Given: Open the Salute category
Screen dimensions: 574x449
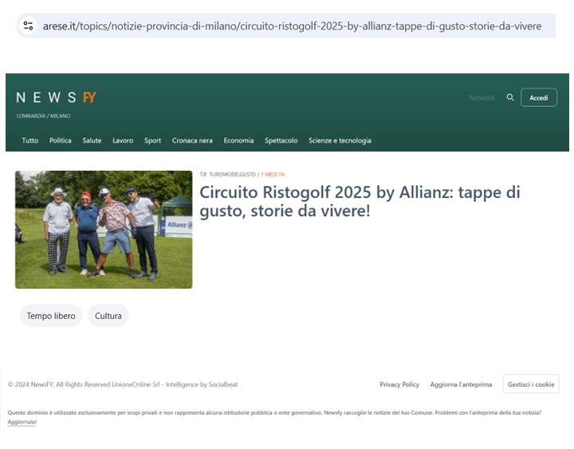Looking at the screenshot, I should coord(92,140).
